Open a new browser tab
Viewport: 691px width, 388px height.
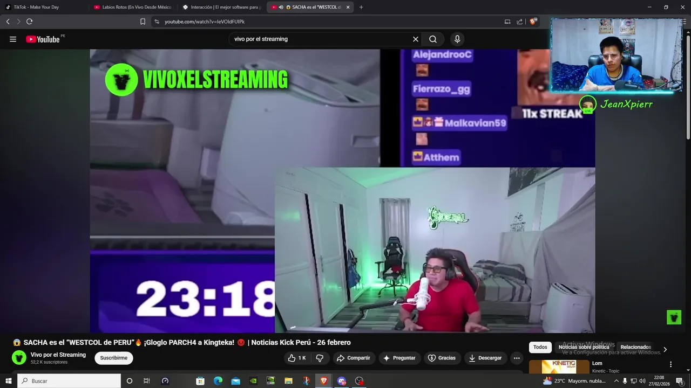coord(361,7)
